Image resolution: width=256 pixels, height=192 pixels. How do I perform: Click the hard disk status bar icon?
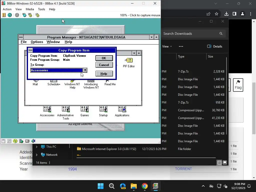(x=27, y=141)
